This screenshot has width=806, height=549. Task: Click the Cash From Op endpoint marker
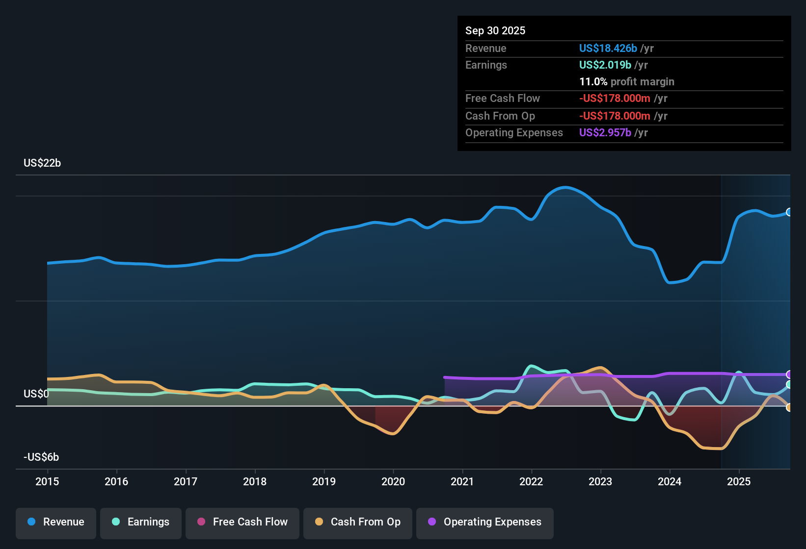pyautogui.click(x=789, y=407)
